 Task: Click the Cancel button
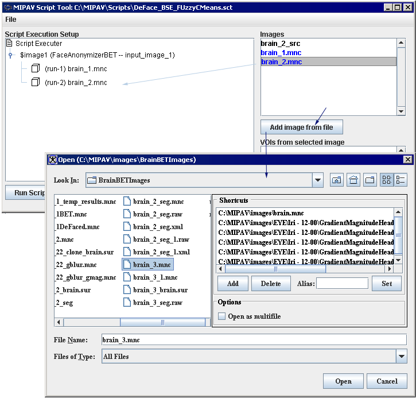click(x=387, y=381)
